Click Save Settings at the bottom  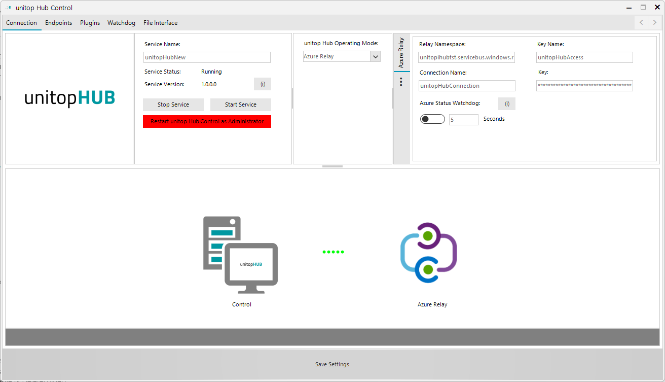(x=332, y=364)
